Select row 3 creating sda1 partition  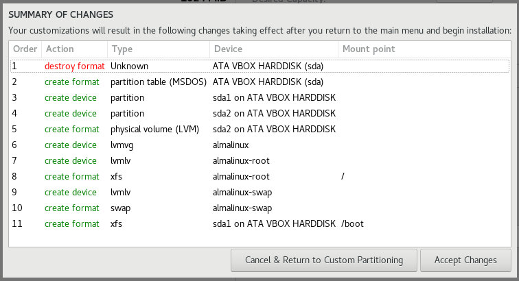pos(259,98)
